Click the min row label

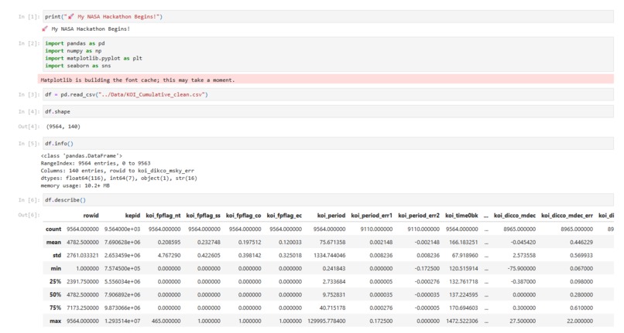56,269
